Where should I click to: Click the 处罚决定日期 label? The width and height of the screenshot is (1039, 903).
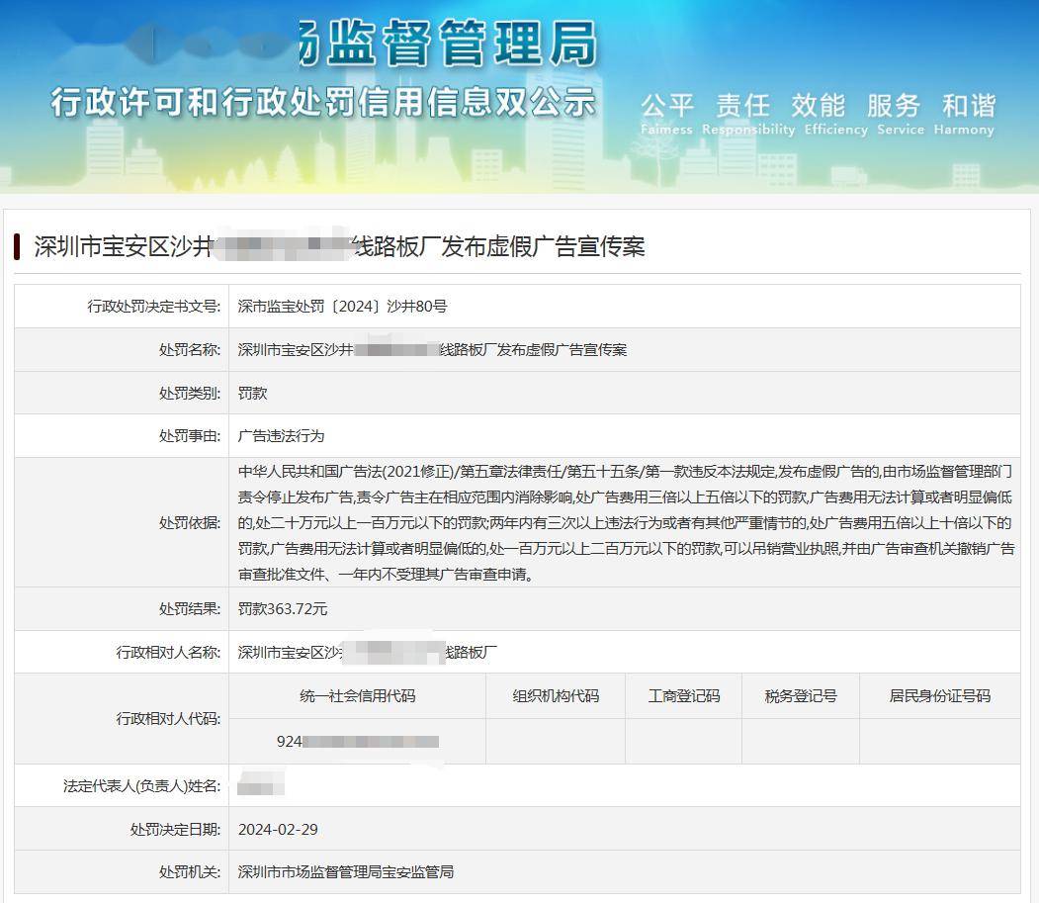point(176,830)
